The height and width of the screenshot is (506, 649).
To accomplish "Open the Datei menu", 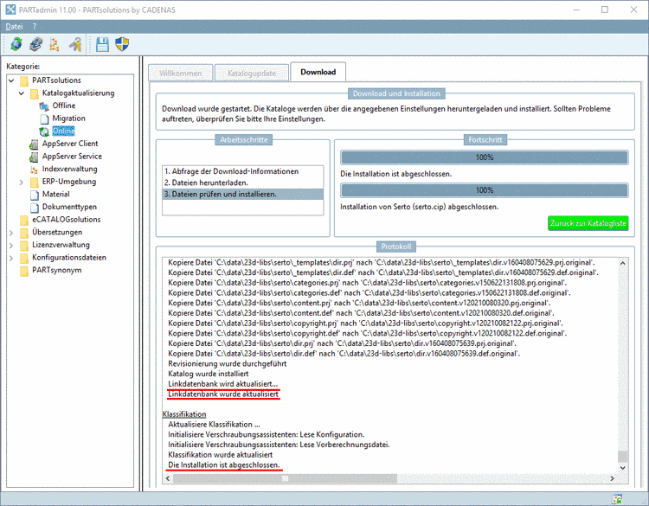I will 14,27.
